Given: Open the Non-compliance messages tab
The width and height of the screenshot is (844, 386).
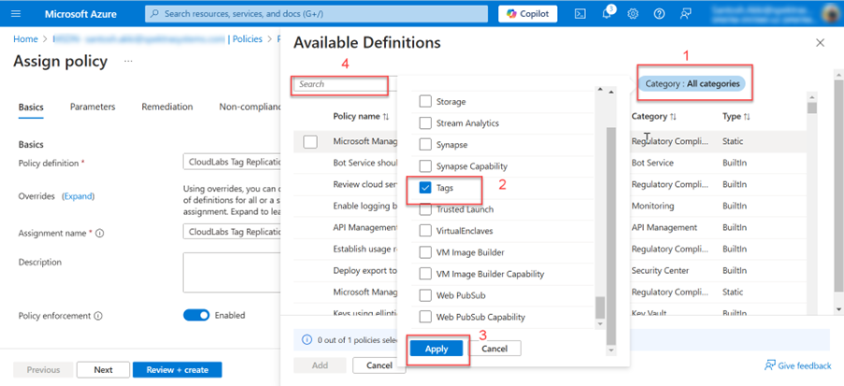Looking at the screenshot, I should tap(250, 107).
